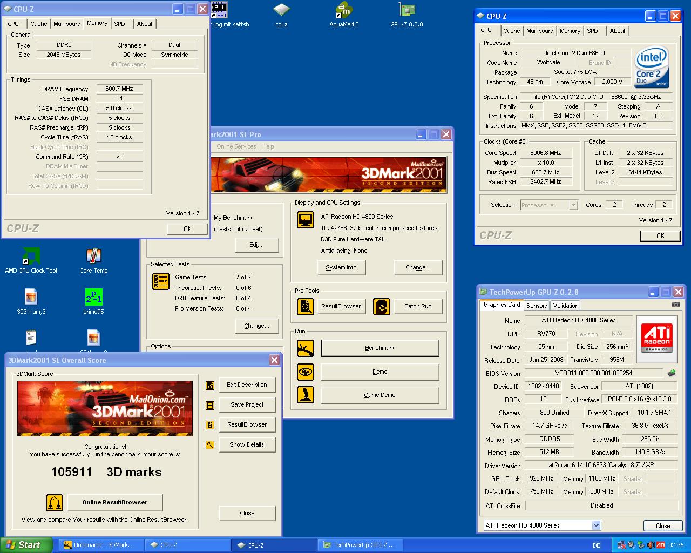Image resolution: width=691 pixels, height=553 pixels.
Task: Switch to TechPowerUp GPU-Z taskbar item
Action: pyautogui.click(x=360, y=545)
